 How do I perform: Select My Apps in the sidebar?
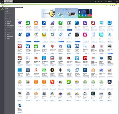tap(7, 8)
